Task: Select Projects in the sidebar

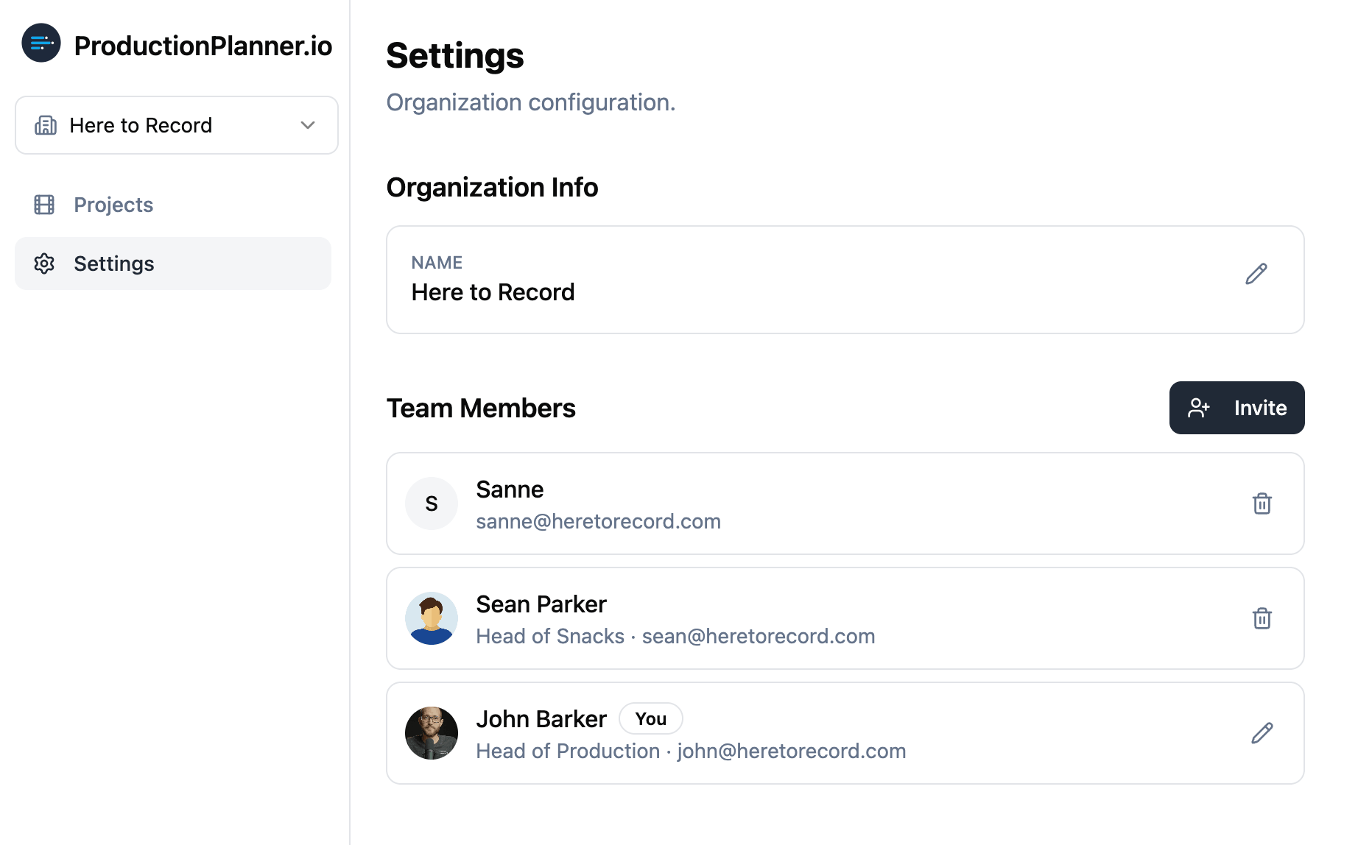Action: 113,204
